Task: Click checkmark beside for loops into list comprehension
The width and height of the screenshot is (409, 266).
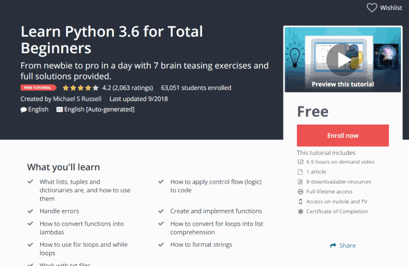Action: click(161, 224)
